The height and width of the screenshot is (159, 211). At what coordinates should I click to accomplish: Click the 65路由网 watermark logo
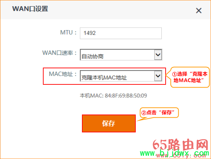[181, 145]
